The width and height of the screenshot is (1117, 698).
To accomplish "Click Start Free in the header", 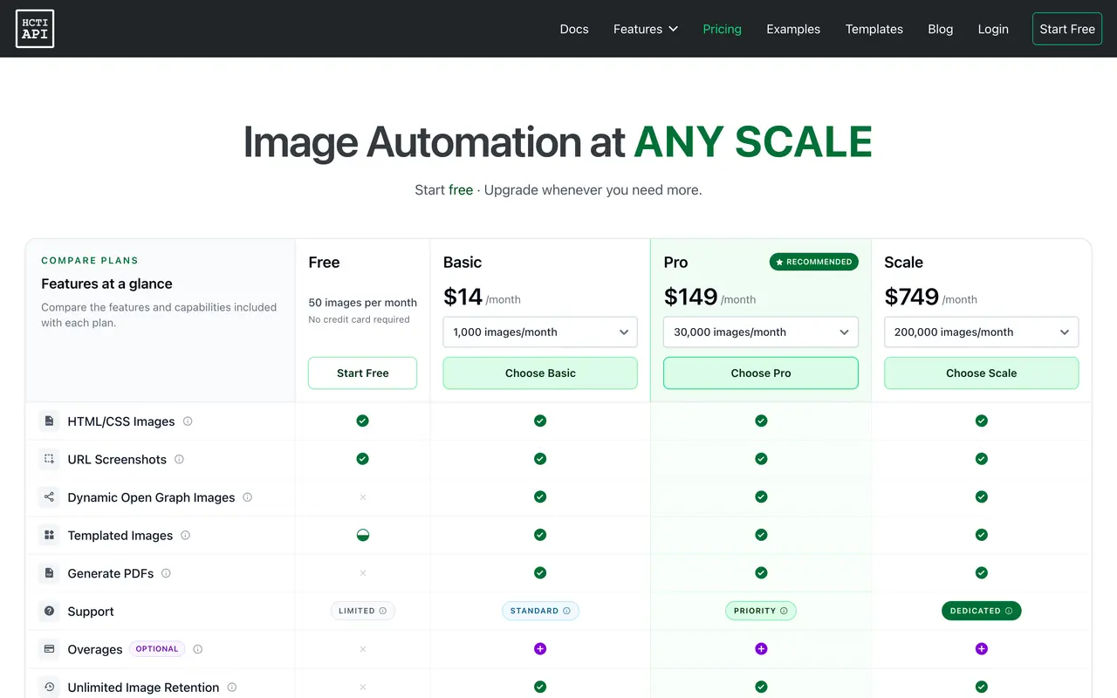I will point(1067,29).
